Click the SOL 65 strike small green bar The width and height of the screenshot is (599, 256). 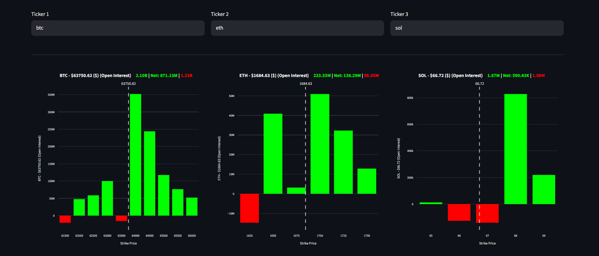coord(431,203)
